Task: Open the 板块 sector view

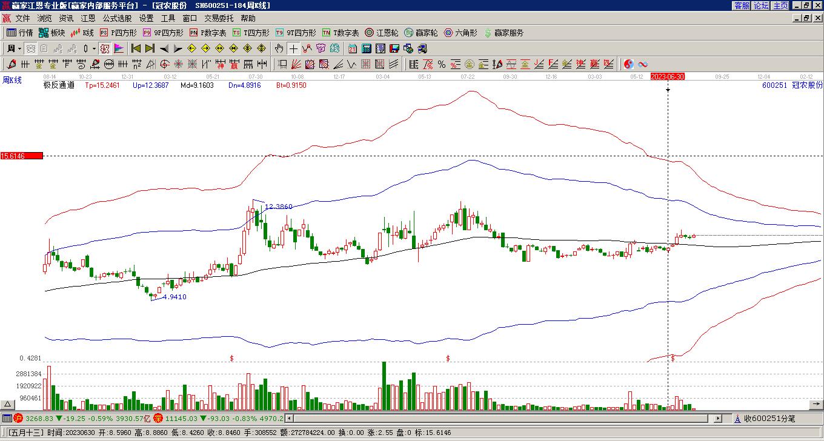Action: [51, 33]
